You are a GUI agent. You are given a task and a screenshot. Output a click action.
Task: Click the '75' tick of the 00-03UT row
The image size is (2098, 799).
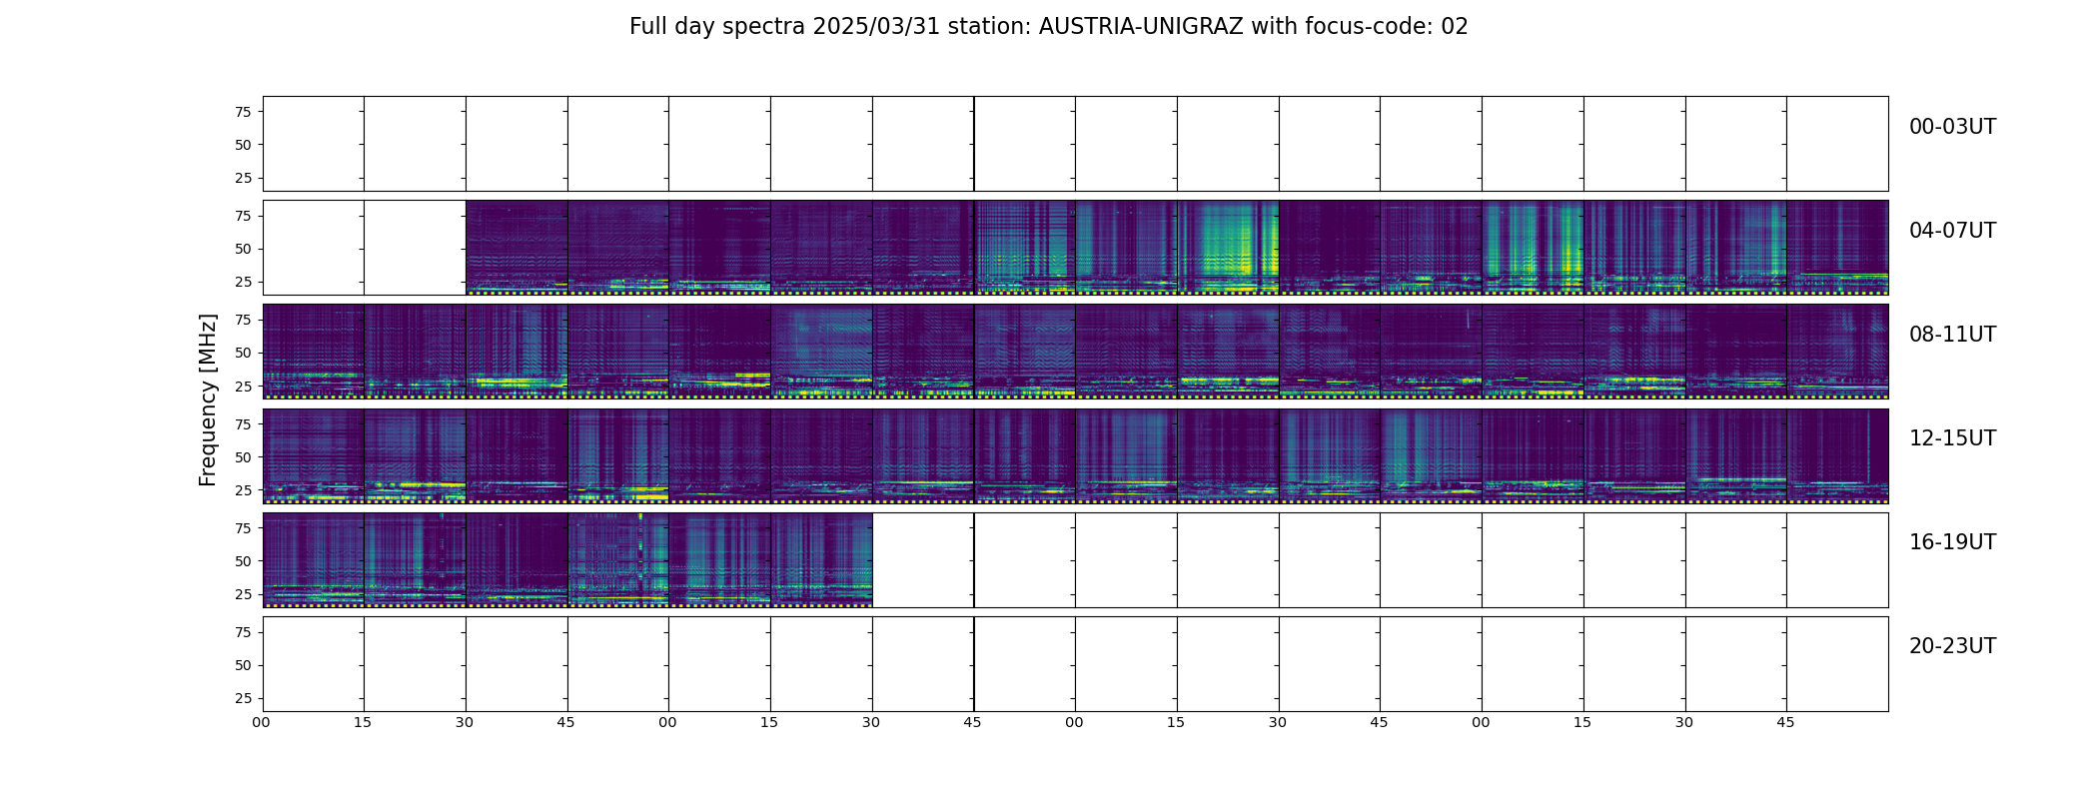click(x=243, y=112)
